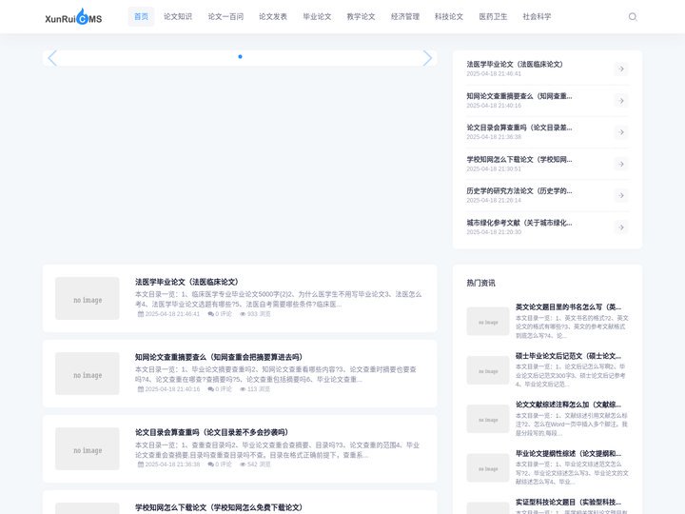
Task: Click the XunRuiCMS logo
Action: (x=73, y=16)
